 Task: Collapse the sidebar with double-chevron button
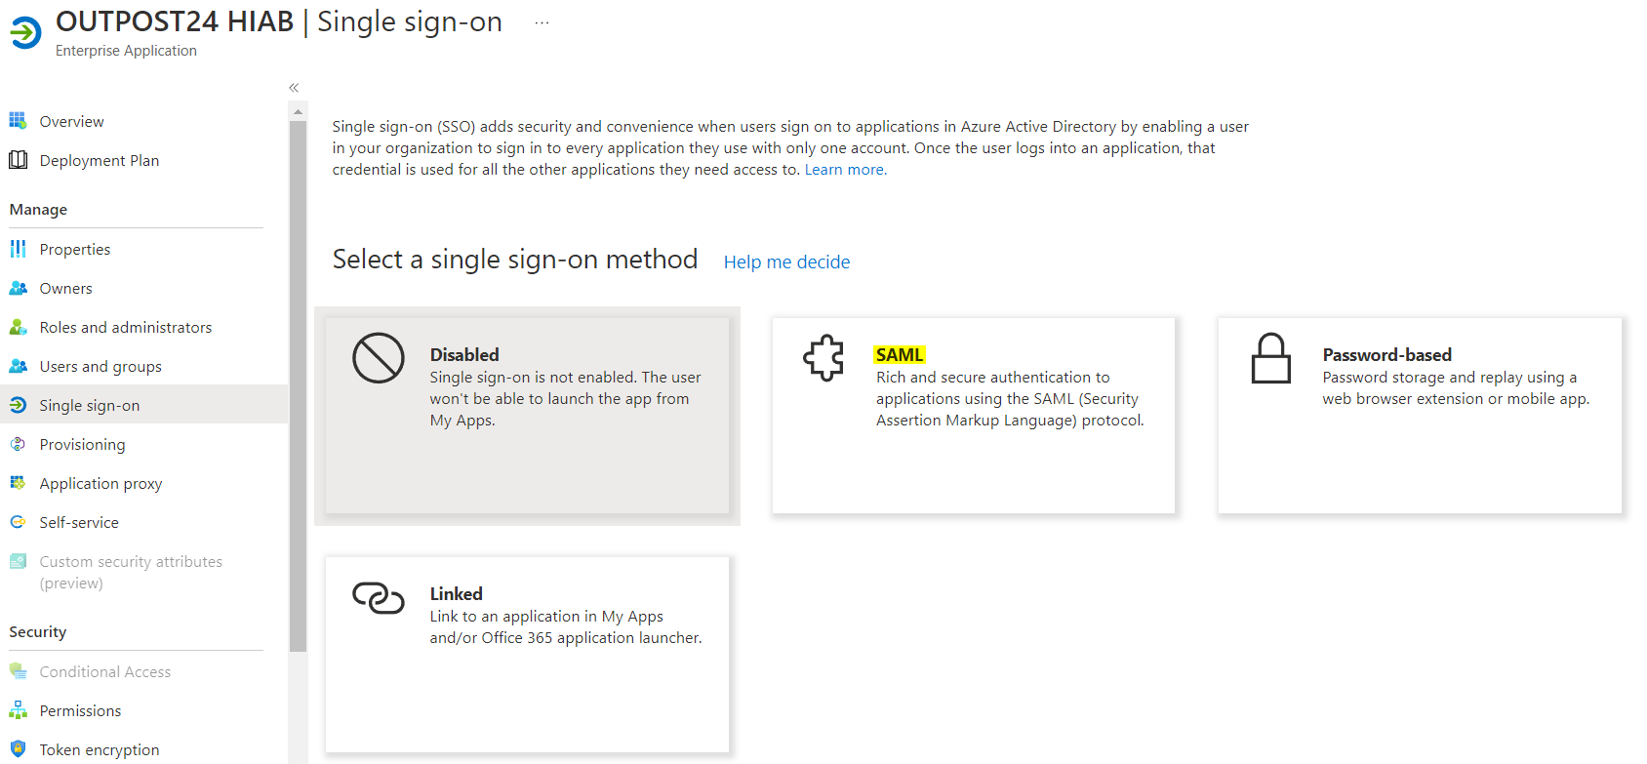tap(294, 88)
